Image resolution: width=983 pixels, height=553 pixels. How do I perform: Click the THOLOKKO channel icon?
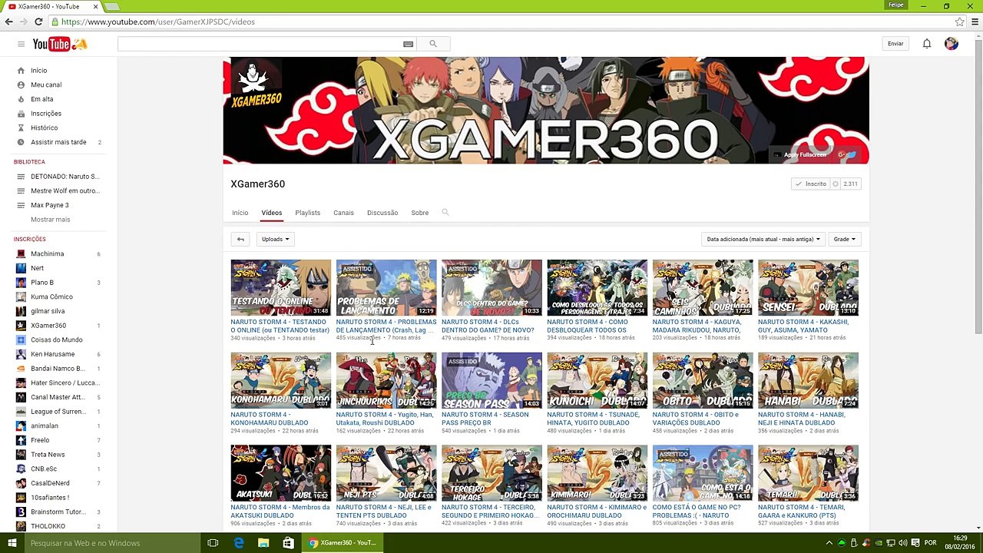coord(22,526)
